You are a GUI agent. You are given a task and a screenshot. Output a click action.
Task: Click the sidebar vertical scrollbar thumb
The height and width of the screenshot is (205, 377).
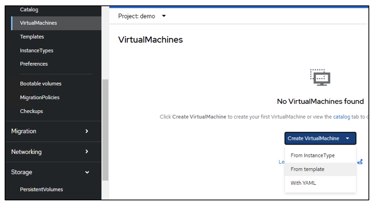point(105,130)
